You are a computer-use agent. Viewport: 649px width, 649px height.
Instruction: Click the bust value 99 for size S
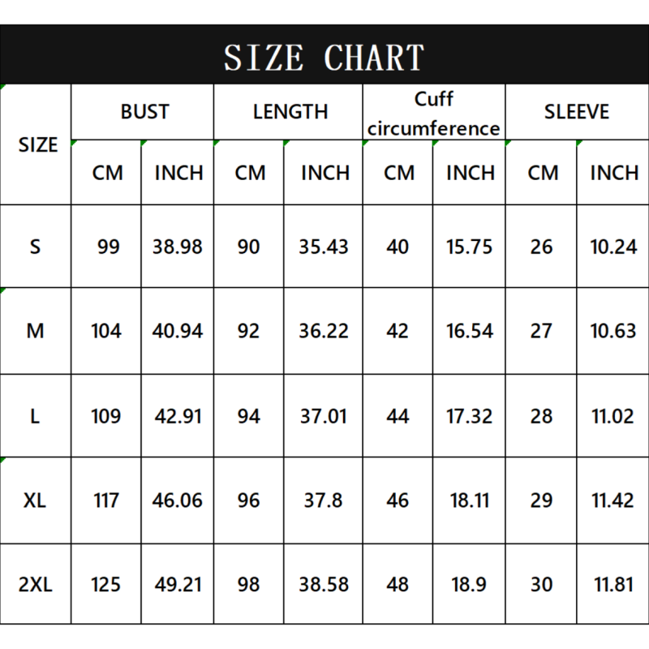(x=107, y=247)
